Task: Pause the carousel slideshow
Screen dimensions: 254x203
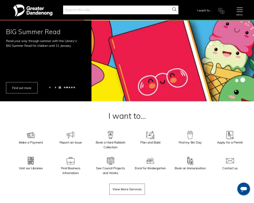Action: pos(60,88)
